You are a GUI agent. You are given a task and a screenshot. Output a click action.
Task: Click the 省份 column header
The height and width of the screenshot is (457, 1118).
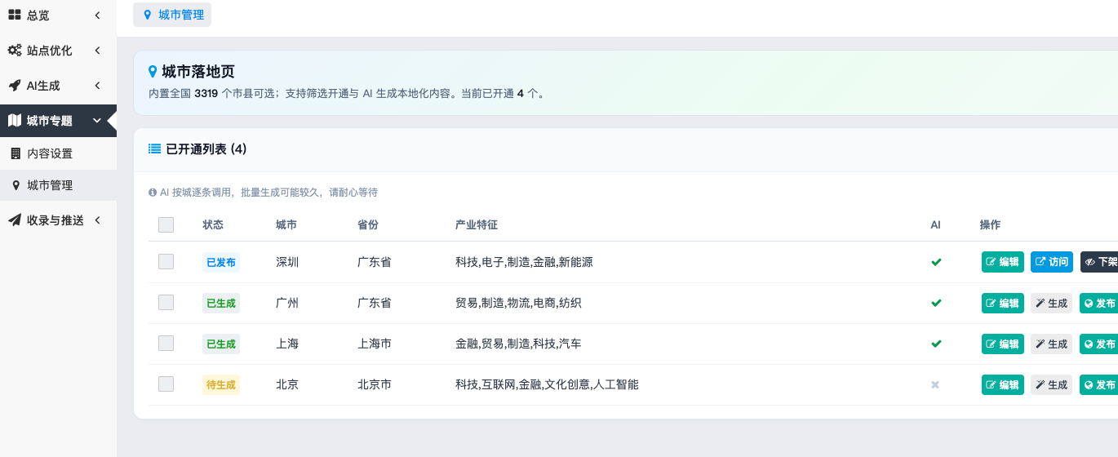click(368, 225)
